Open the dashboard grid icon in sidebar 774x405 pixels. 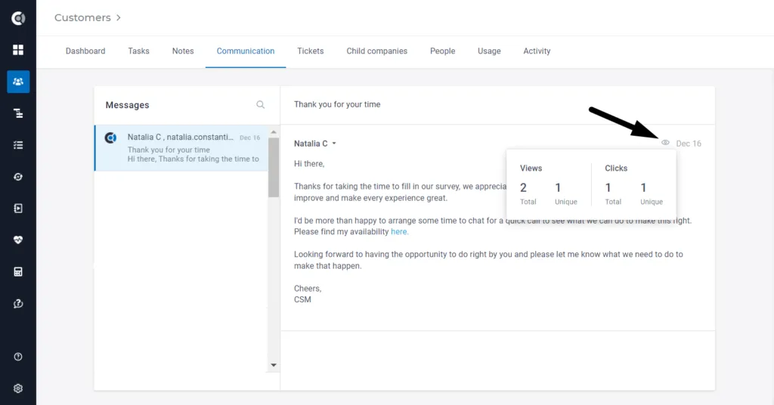[18, 50]
